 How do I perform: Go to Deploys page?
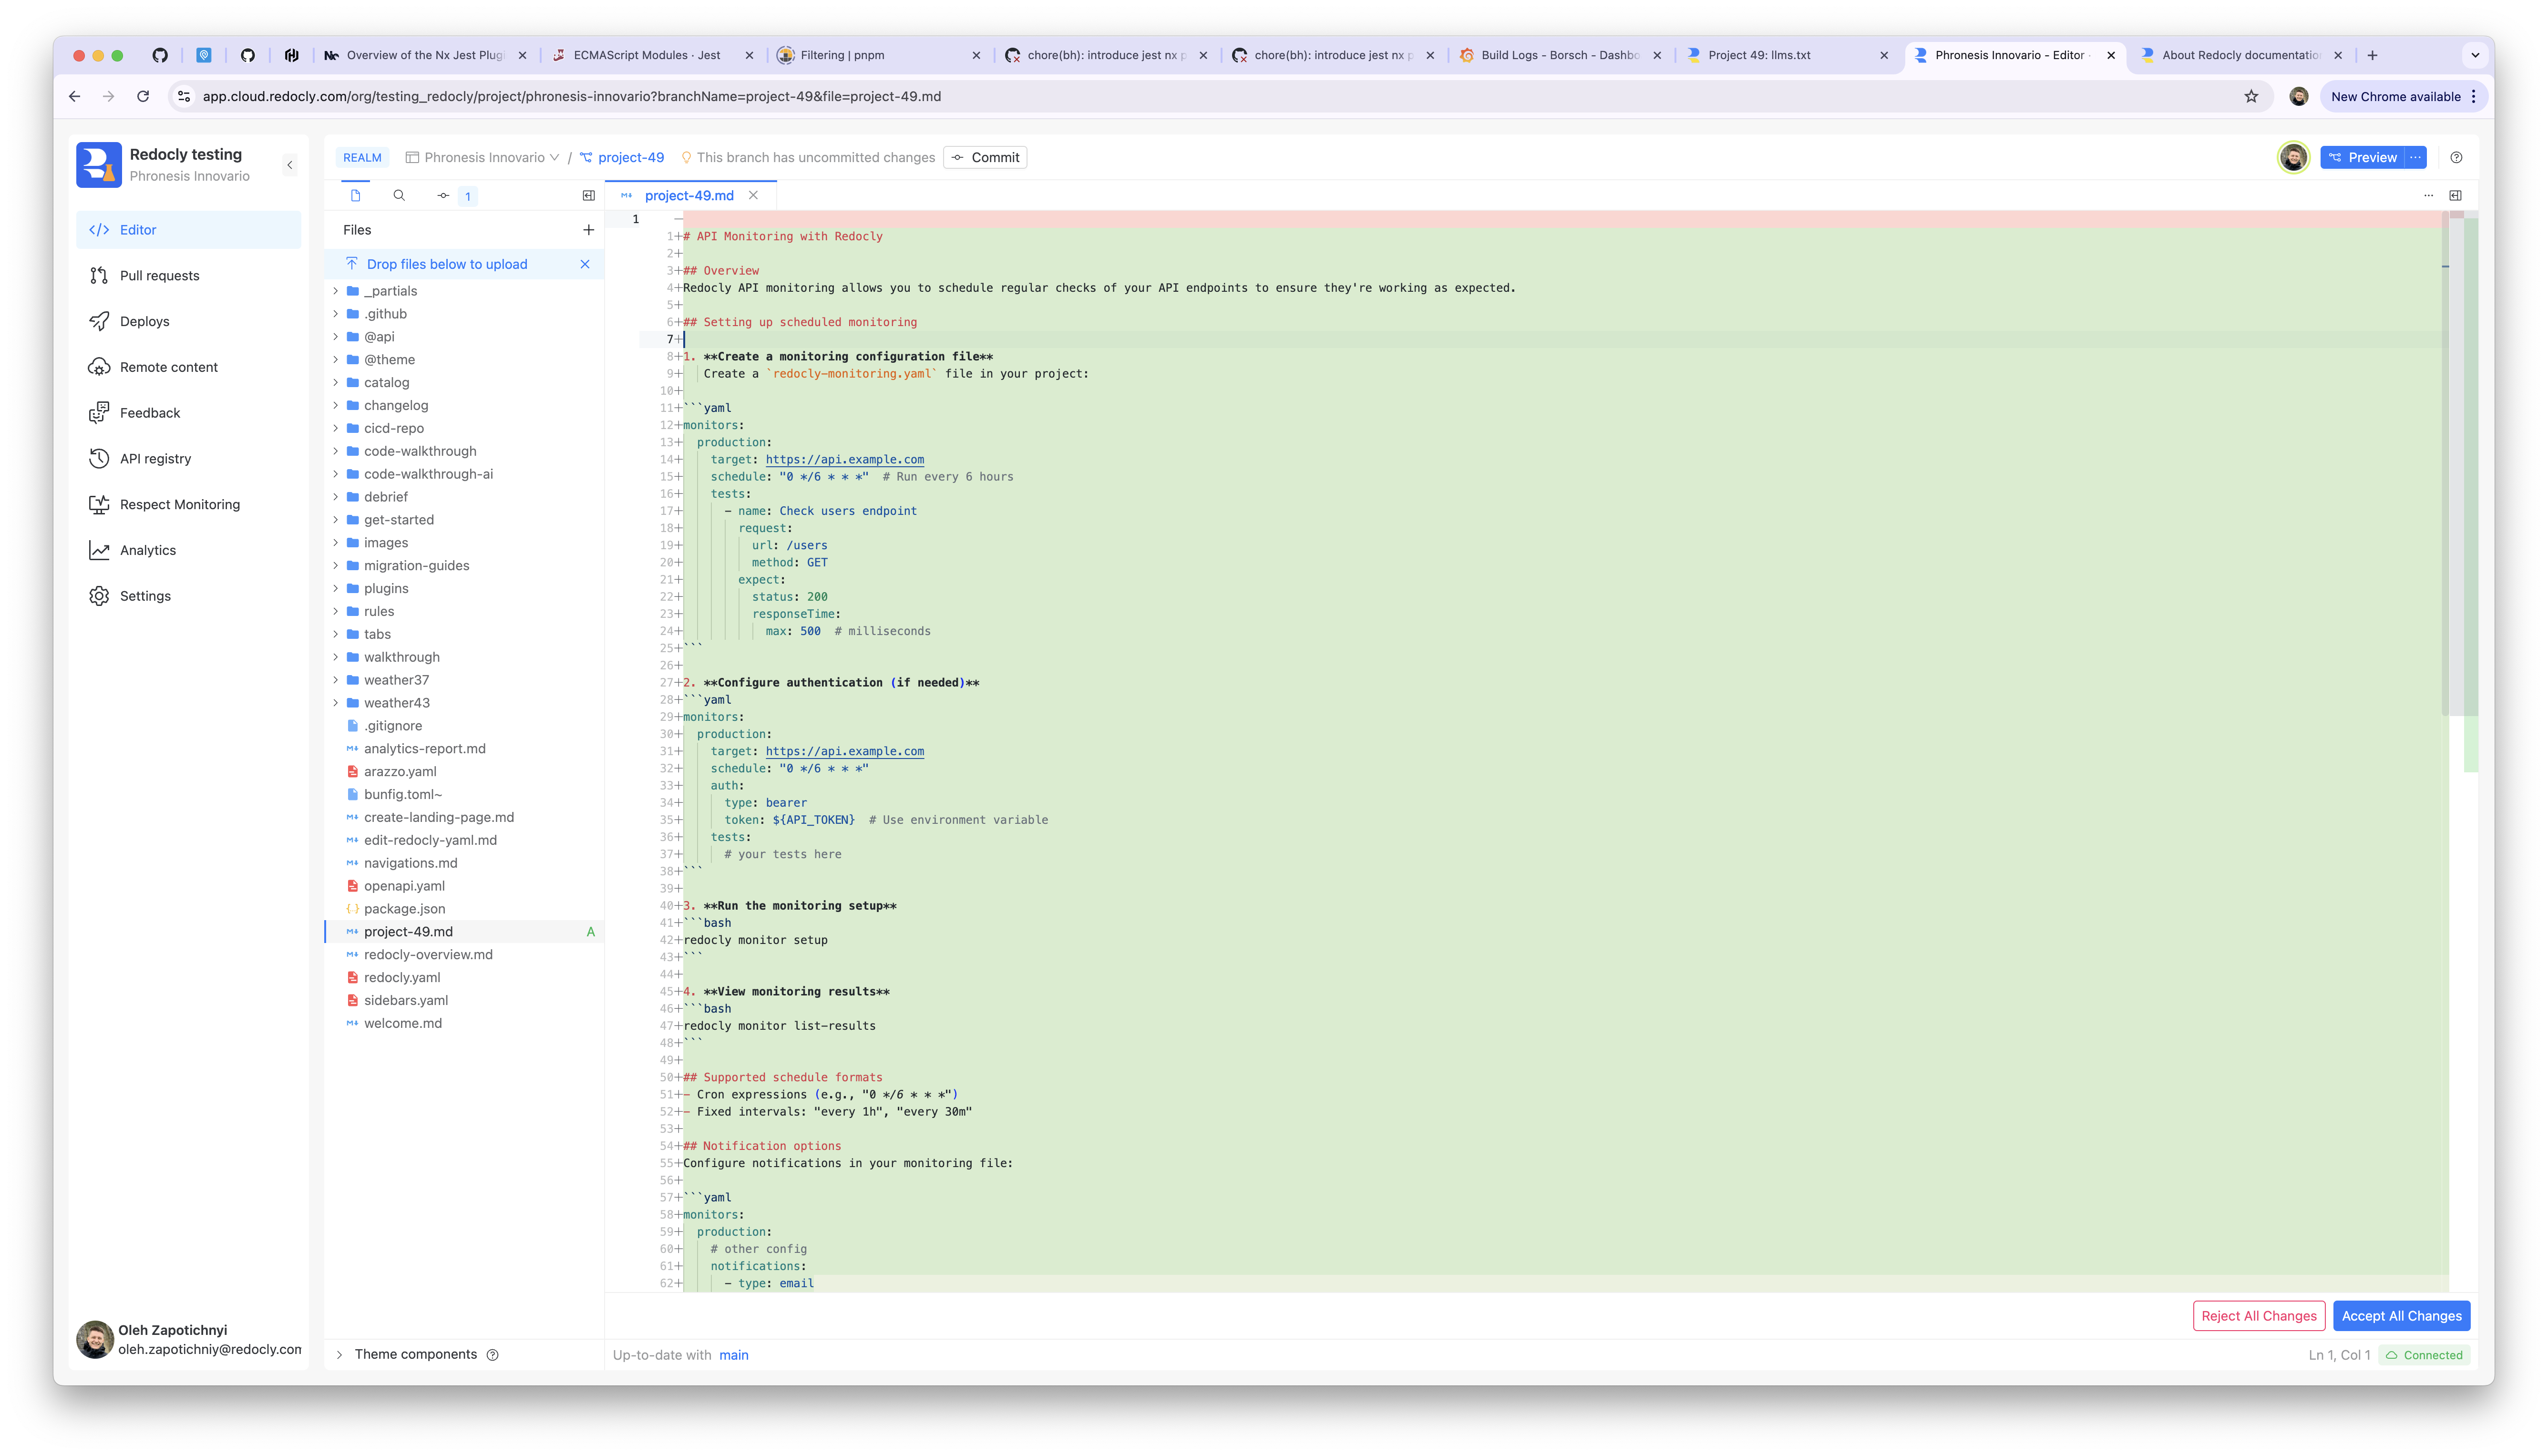(188, 321)
